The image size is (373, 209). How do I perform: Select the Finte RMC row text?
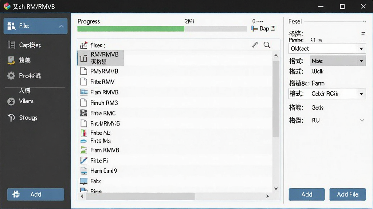pyautogui.click(x=103, y=113)
